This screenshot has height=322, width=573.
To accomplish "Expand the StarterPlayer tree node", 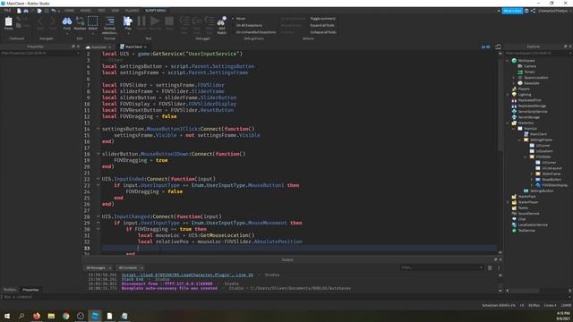I will 508,202.
